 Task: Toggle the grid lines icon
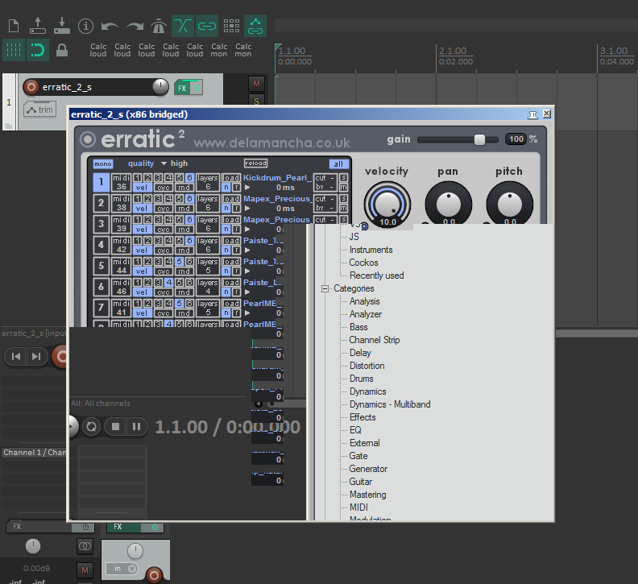(x=14, y=50)
